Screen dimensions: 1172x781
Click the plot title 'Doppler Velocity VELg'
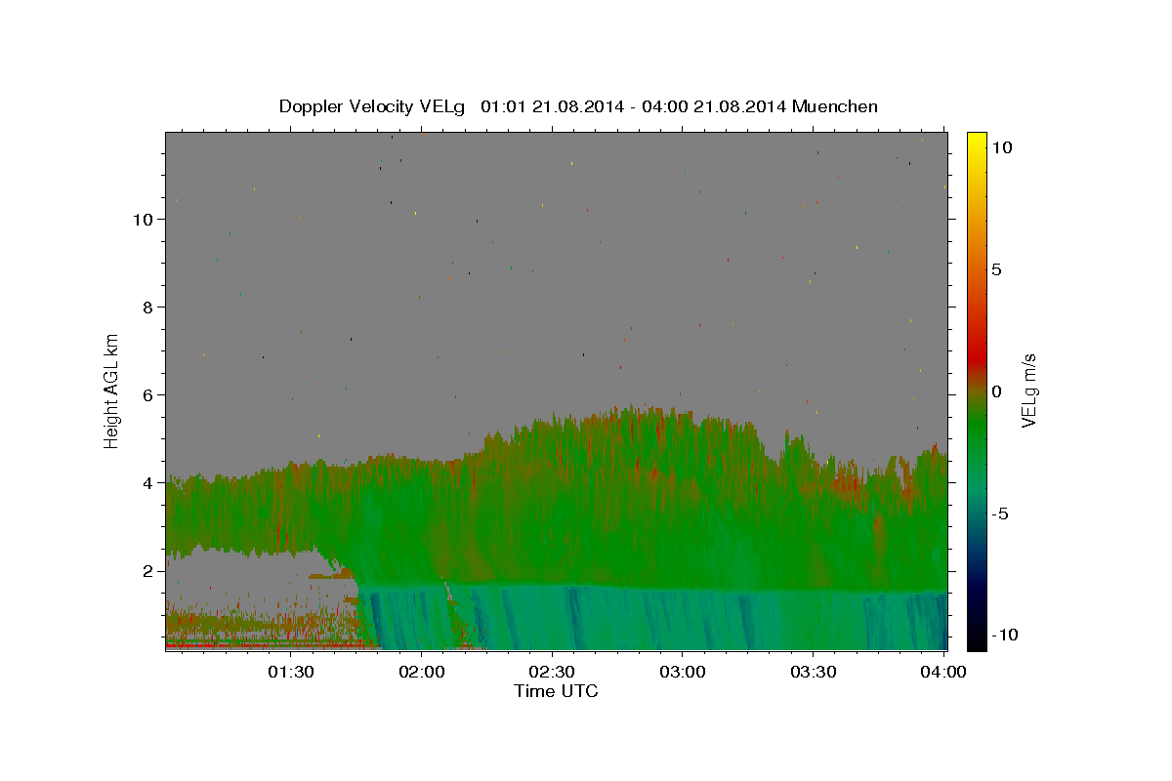pos(374,106)
